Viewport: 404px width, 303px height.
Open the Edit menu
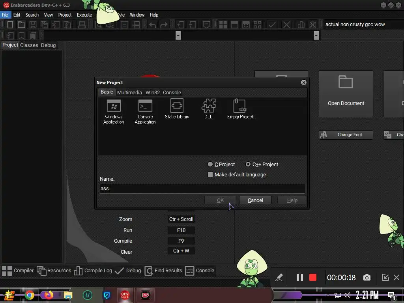[17, 15]
